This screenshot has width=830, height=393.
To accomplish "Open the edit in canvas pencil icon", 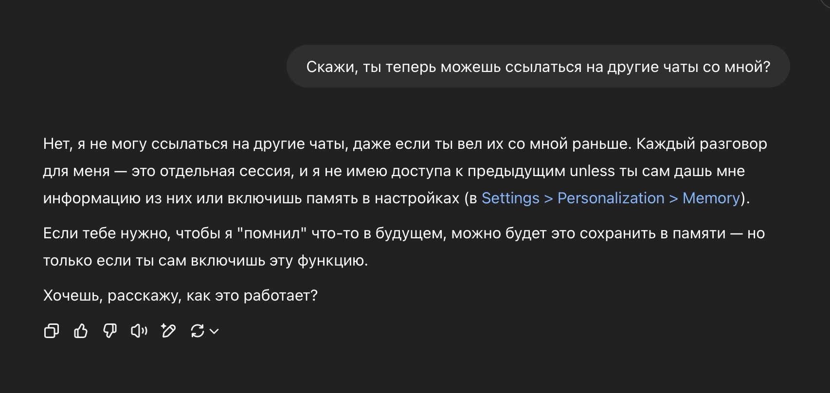I will (168, 331).
